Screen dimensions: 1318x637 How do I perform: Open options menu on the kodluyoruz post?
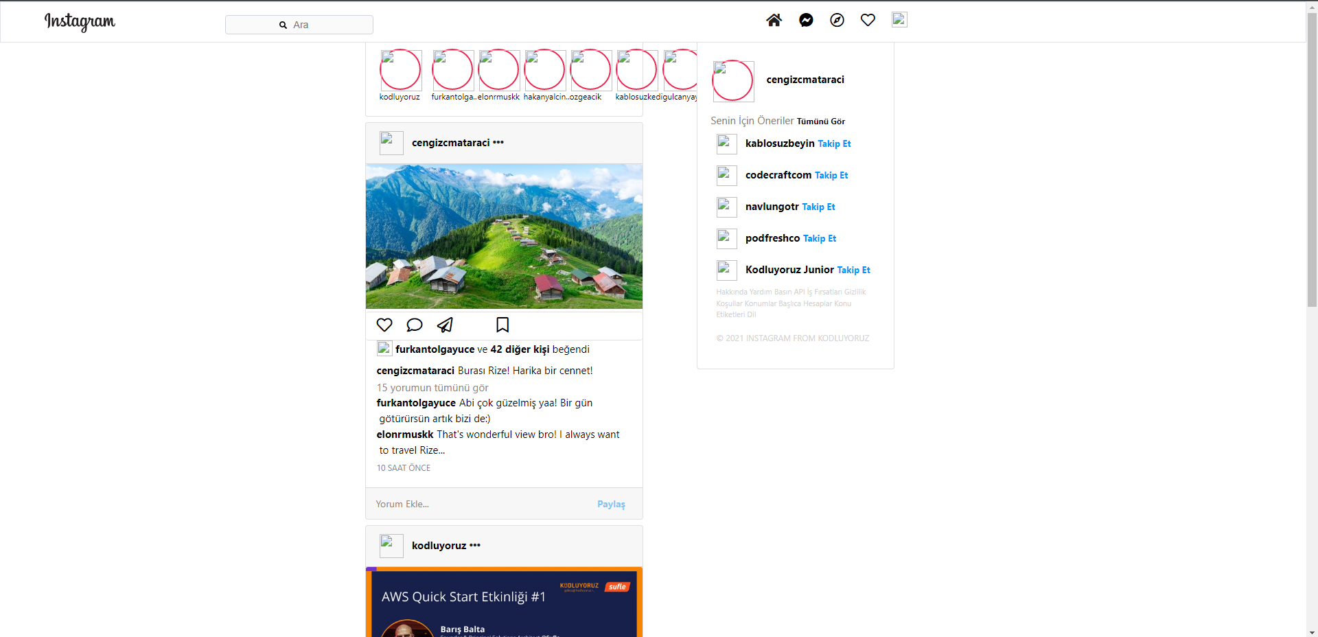pyautogui.click(x=474, y=545)
